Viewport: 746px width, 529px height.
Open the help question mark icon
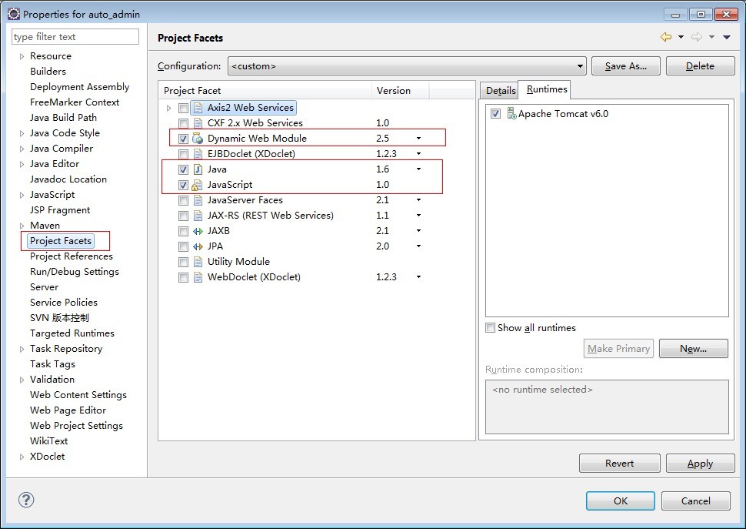26,500
